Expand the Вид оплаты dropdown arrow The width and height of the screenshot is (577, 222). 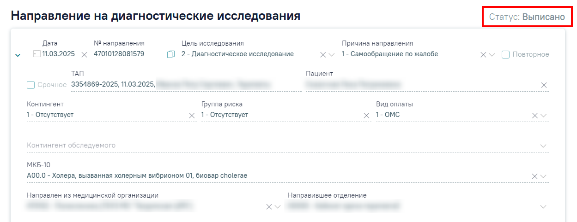click(x=543, y=116)
